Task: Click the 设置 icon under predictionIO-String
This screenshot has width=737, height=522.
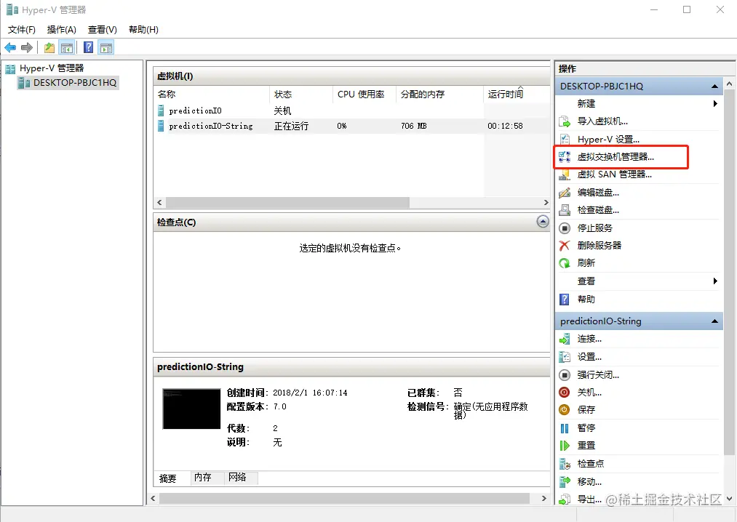Action: 565,357
